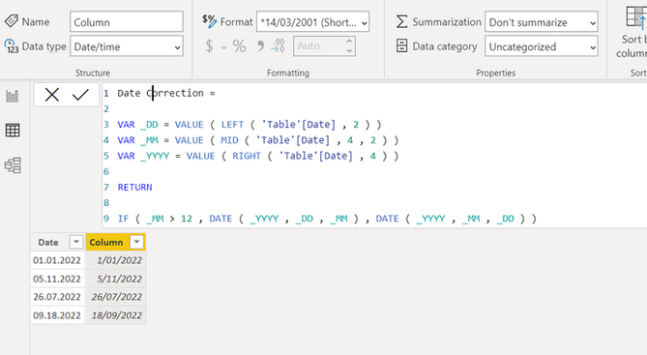Select the Date column header
The image size is (647, 355).
[48, 242]
